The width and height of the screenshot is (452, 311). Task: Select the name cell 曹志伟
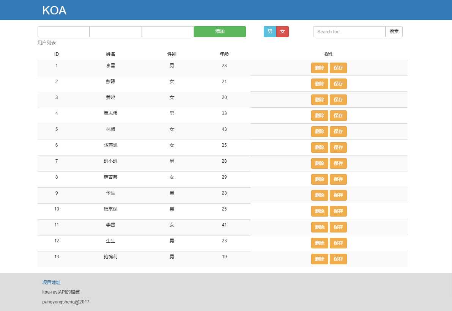pyautogui.click(x=110, y=113)
